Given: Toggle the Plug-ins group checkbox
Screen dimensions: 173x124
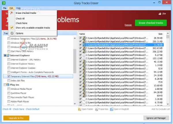Looking at the screenshot, I should pyautogui.click(x=5, y=85).
